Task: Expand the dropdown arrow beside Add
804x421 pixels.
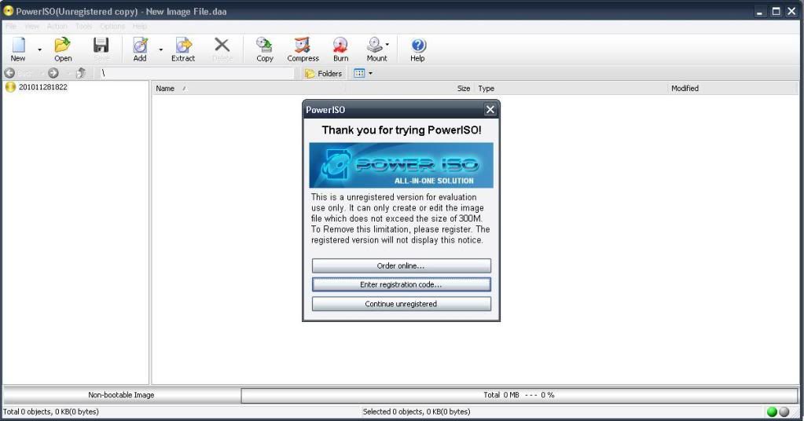Action: [x=161, y=49]
